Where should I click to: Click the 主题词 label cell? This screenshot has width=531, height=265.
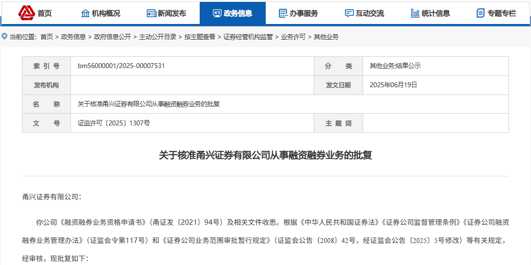tap(338, 123)
